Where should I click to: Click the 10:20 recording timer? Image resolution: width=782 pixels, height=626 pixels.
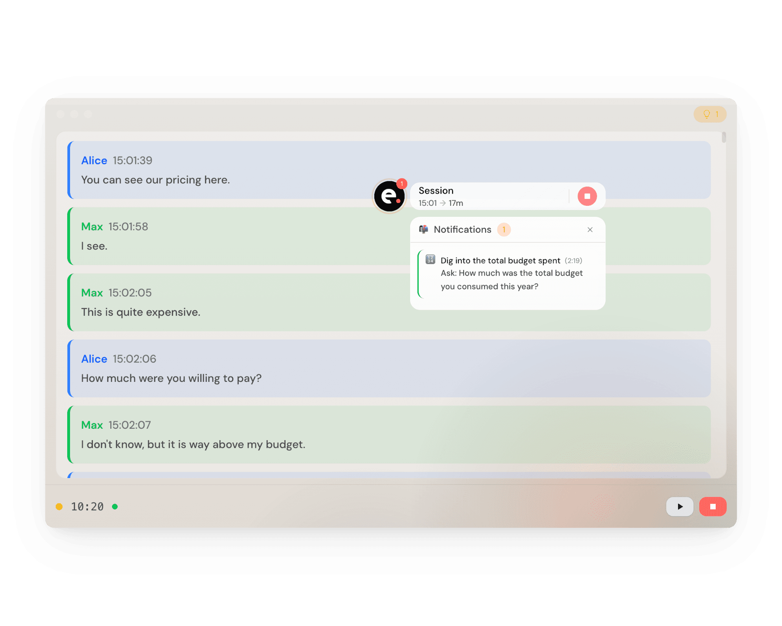(x=87, y=507)
